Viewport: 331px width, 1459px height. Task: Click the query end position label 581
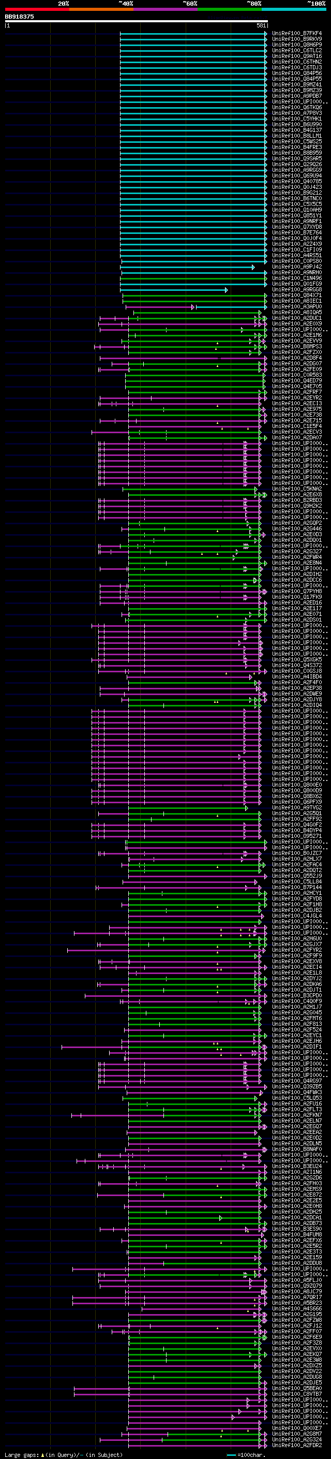tap(261, 25)
